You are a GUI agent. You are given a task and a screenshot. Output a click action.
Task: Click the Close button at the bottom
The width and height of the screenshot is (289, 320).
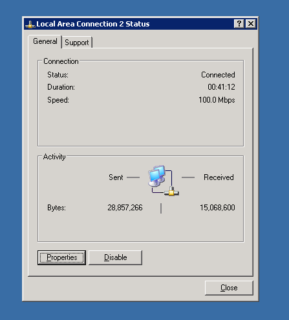[x=229, y=288]
